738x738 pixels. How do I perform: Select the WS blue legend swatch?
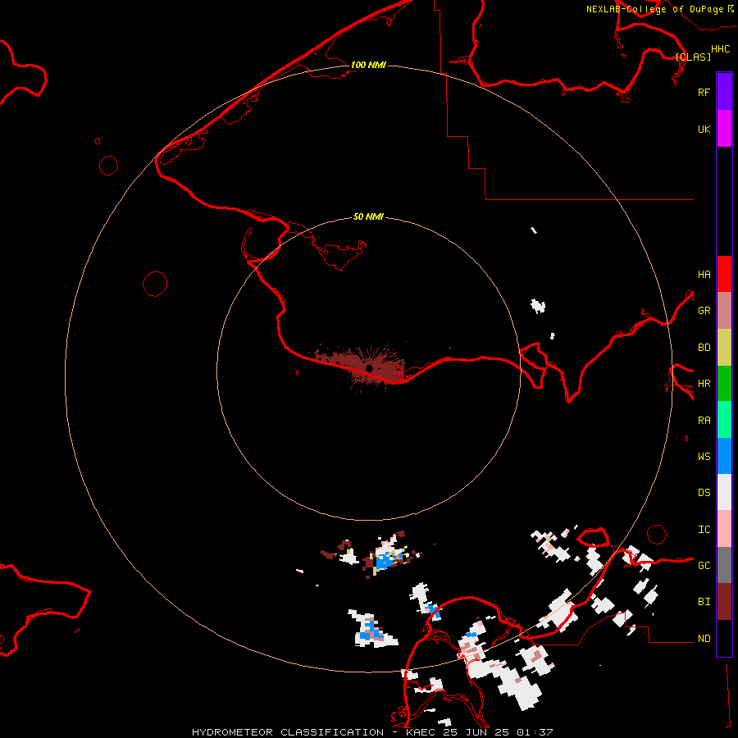[x=724, y=456]
